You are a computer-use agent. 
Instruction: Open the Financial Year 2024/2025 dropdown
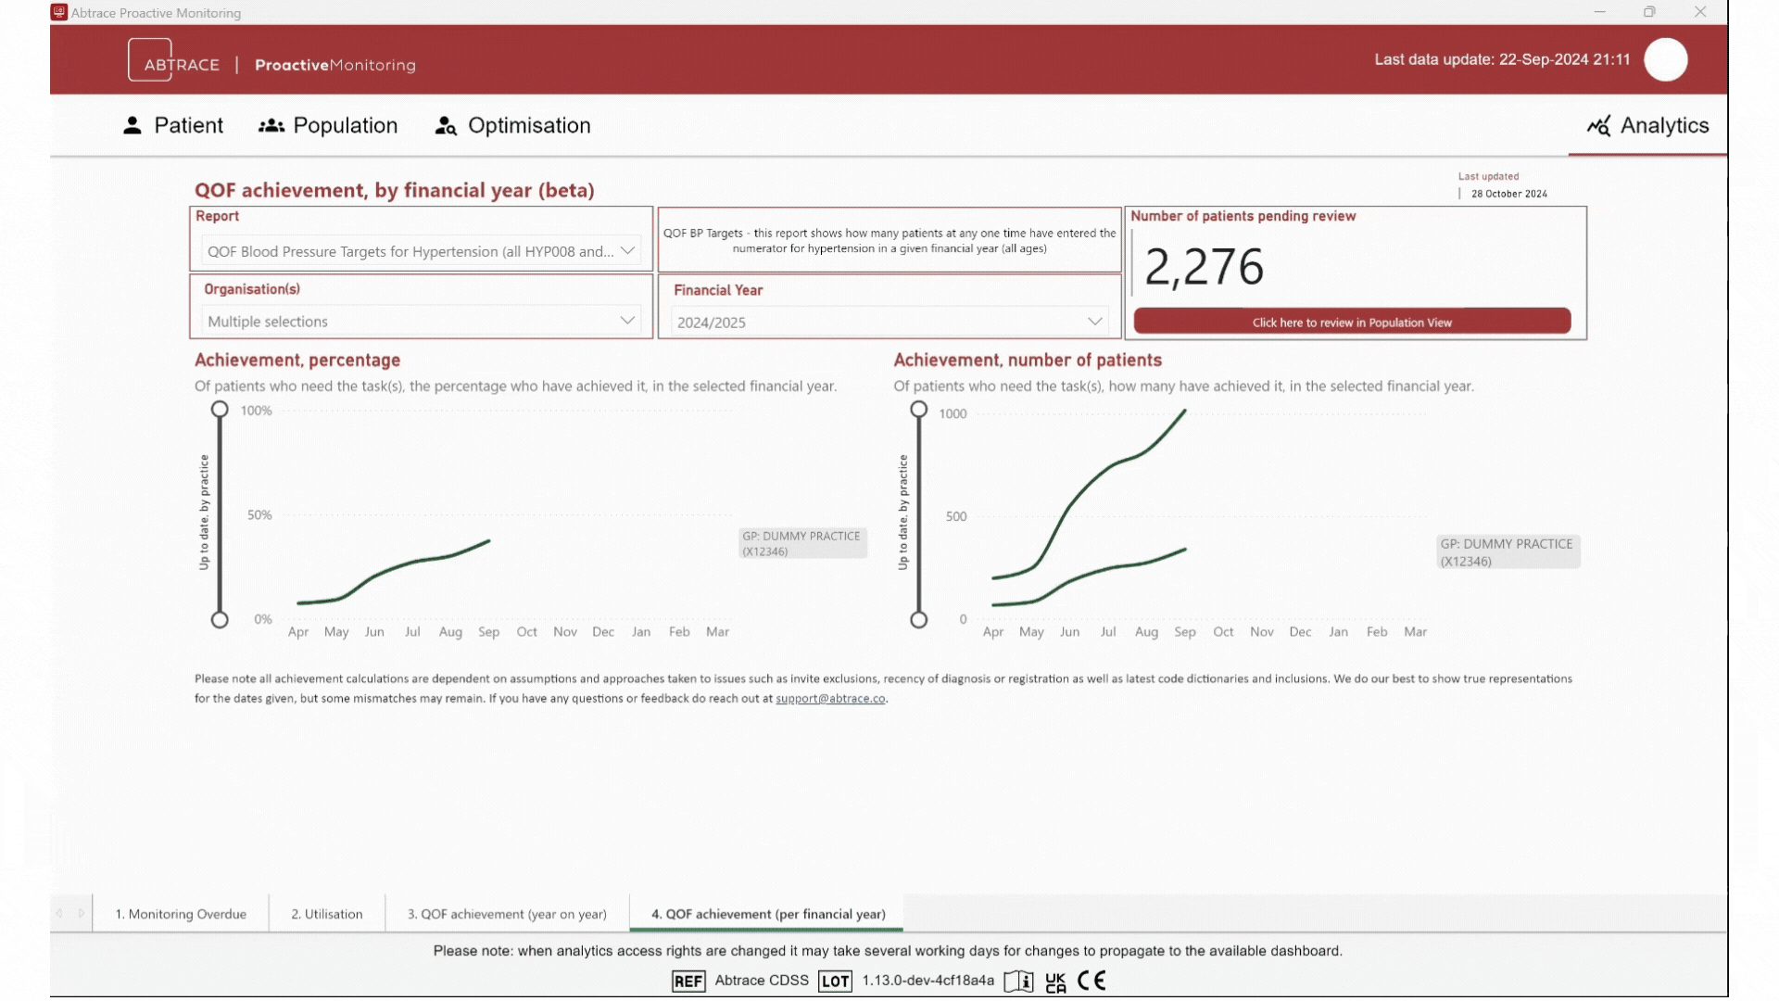tap(1094, 322)
